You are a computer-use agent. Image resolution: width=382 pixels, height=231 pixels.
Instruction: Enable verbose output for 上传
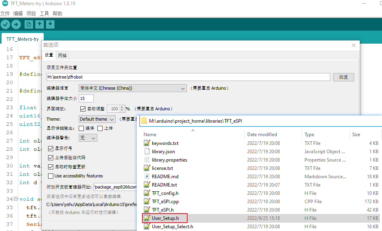pos(100,128)
